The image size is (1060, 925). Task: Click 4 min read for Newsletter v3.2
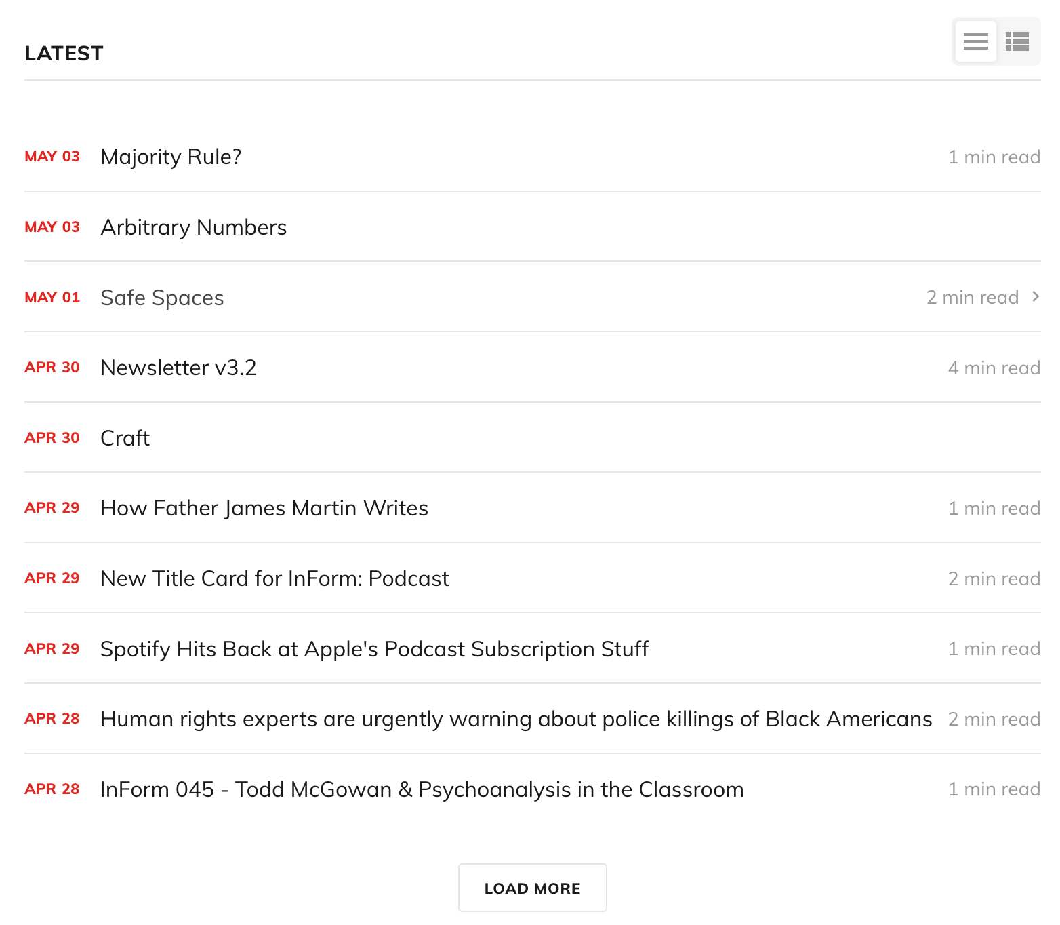pos(994,368)
